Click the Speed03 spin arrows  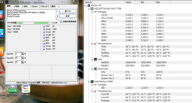[22, 62]
